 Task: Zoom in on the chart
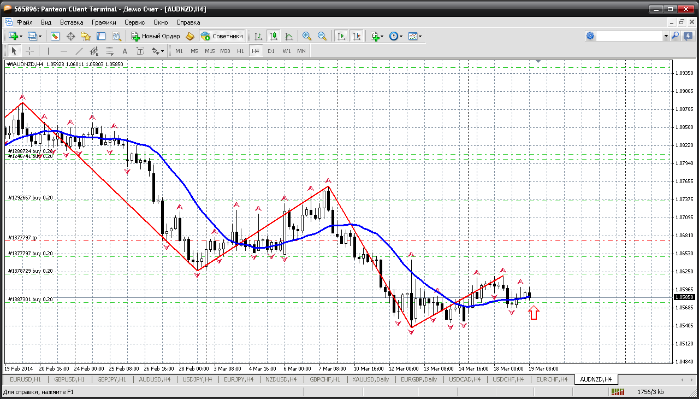(307, 36)
